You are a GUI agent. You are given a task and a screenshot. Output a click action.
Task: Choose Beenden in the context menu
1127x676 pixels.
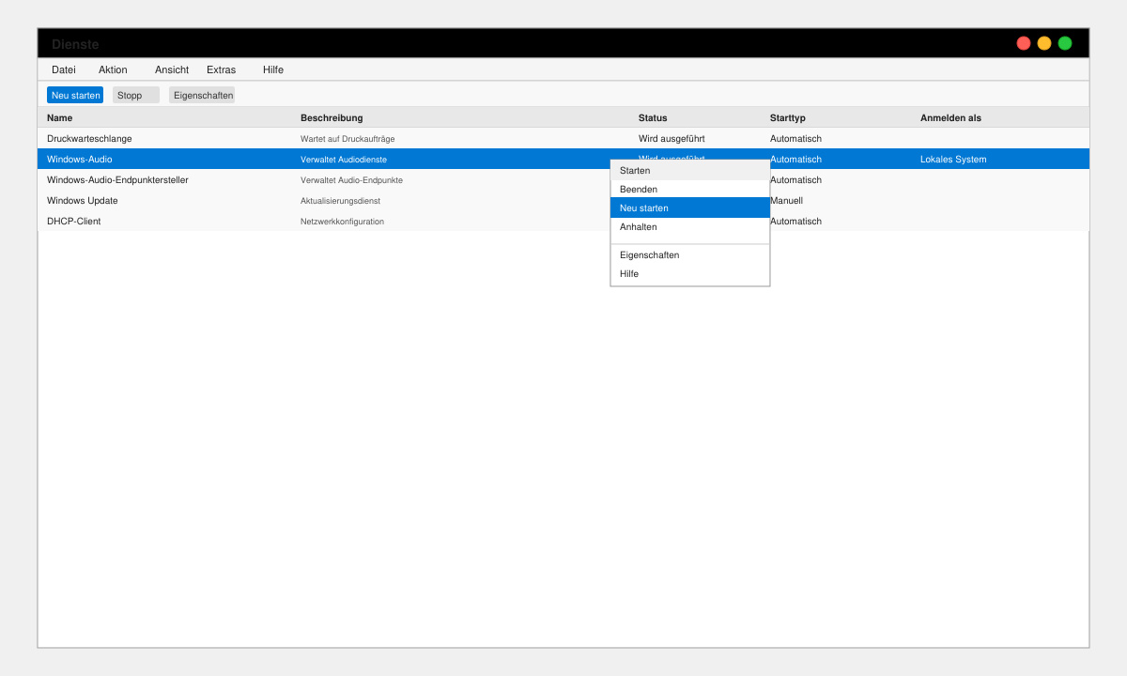coord(690,189)
